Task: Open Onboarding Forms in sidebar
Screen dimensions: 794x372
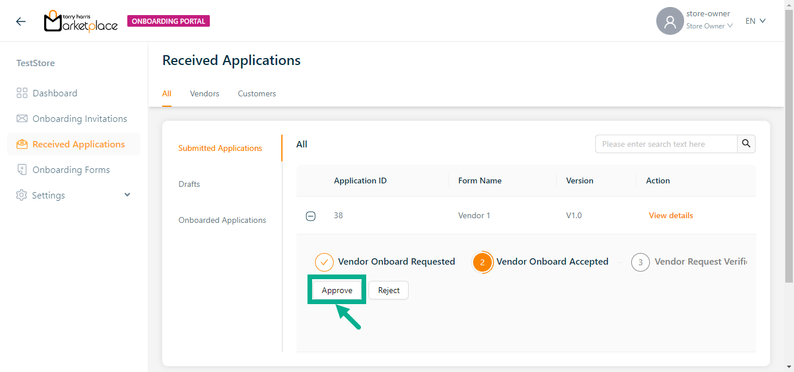Action: [x=71, y=170]
